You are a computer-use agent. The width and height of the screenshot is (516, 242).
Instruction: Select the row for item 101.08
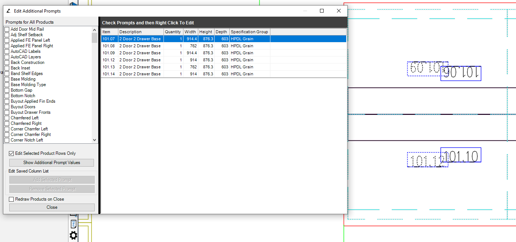click(224, 46)
